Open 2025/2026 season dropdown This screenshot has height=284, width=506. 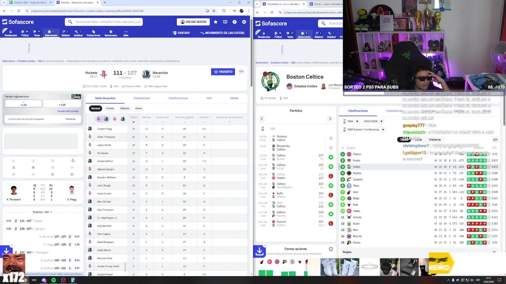tap(373, 121)
